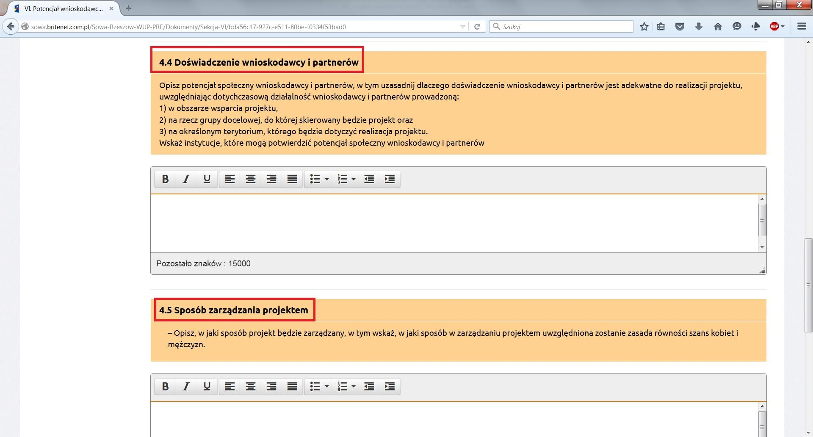Click 'Pozostało znaków : 15000' counter text
Image resolution: width=813 pixels, height=437 pixels.
(x=203, y=263)
